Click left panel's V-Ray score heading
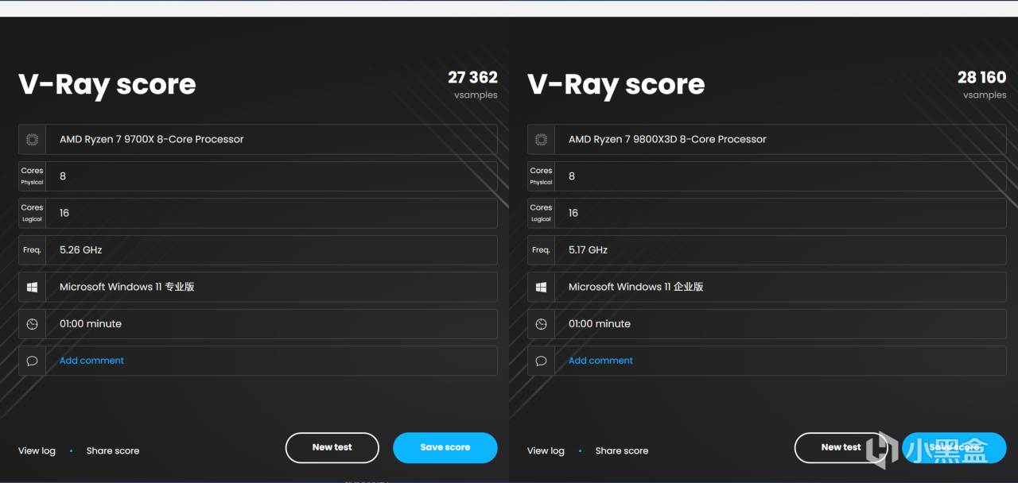Image resolution: width=1018 pixels, height=483 pixels. [107, 84]
